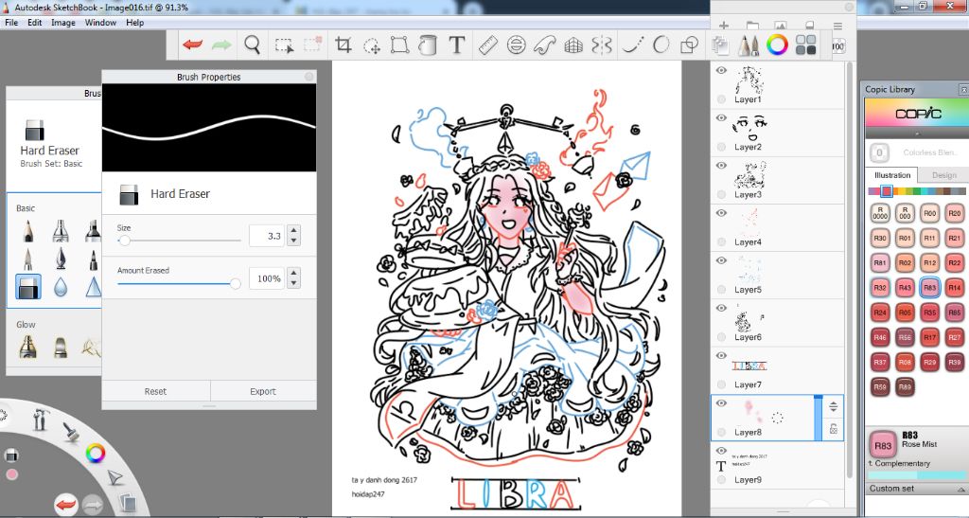This screenshot has height=518, width=969.
Task: Hide Layer6 with the eye toggle
Action: coord(721,308)
